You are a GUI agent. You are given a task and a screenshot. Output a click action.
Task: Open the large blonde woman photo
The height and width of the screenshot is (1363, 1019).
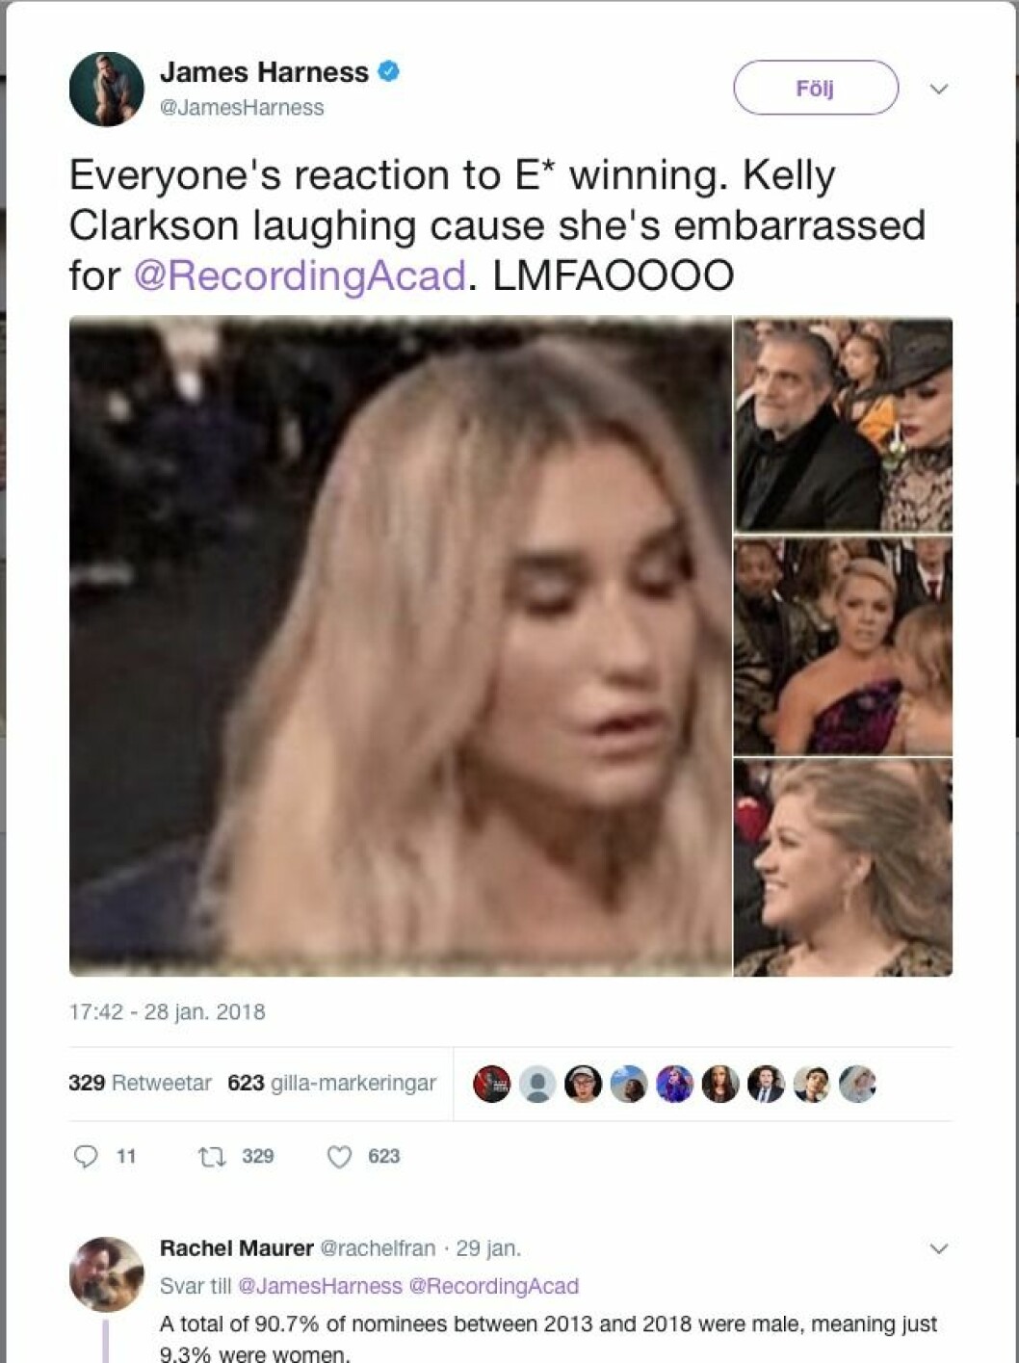tap(400, 646)
